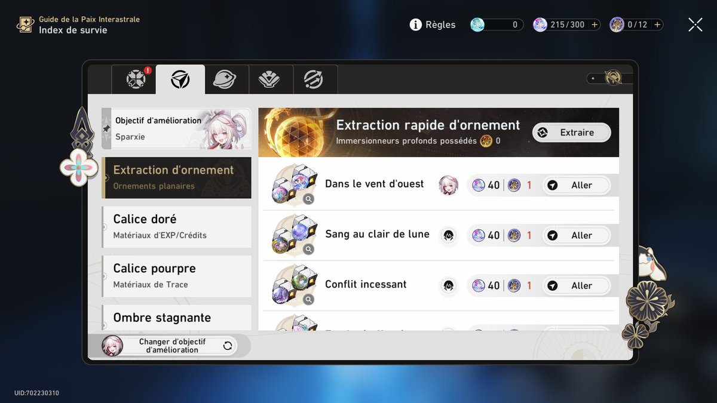Go to Sang au clair de lune
Image resolution: width=717 pixels, height=403 pixels.
[x=577, y=235]
